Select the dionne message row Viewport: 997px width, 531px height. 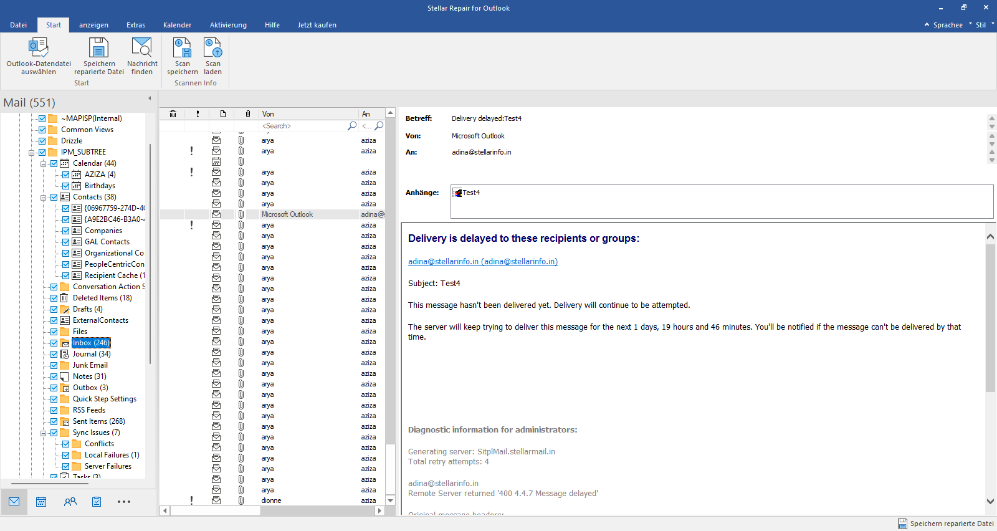tap(272, 500)
